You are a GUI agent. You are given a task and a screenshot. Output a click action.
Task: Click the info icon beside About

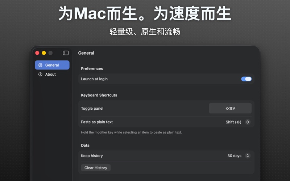click(40, 74)
